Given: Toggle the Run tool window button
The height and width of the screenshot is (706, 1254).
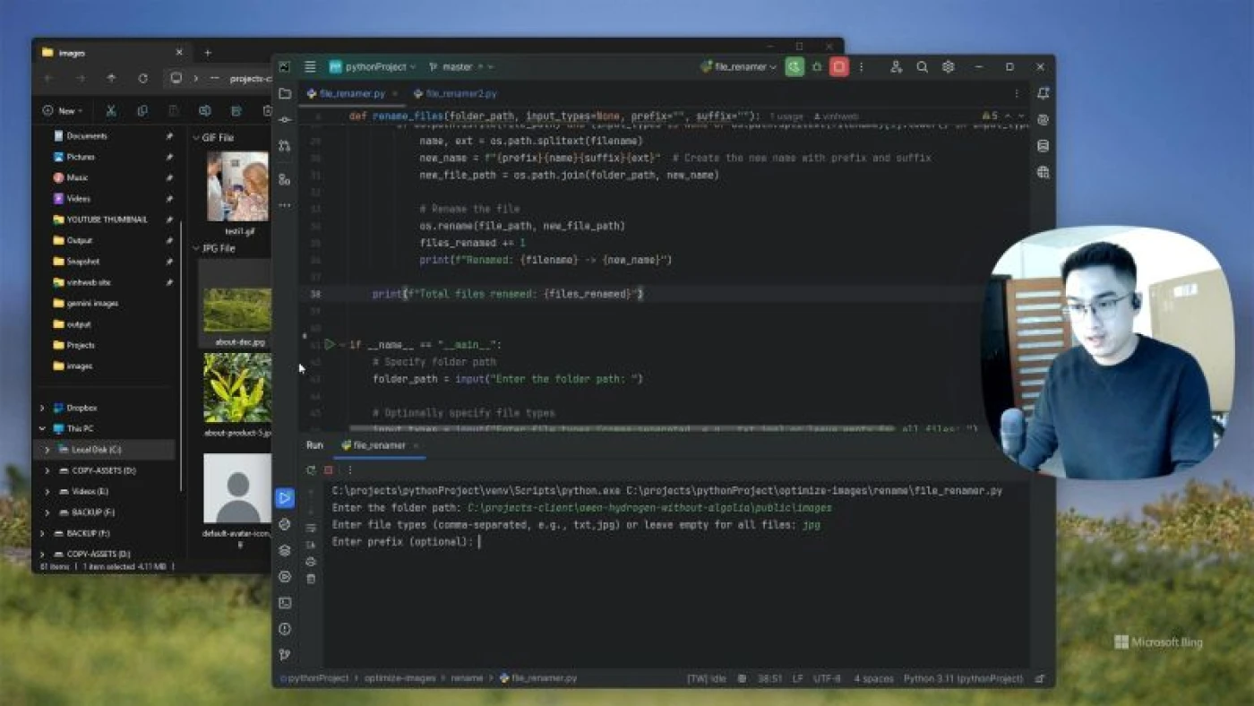Looking at the screenshot, I should click(285, 498).
